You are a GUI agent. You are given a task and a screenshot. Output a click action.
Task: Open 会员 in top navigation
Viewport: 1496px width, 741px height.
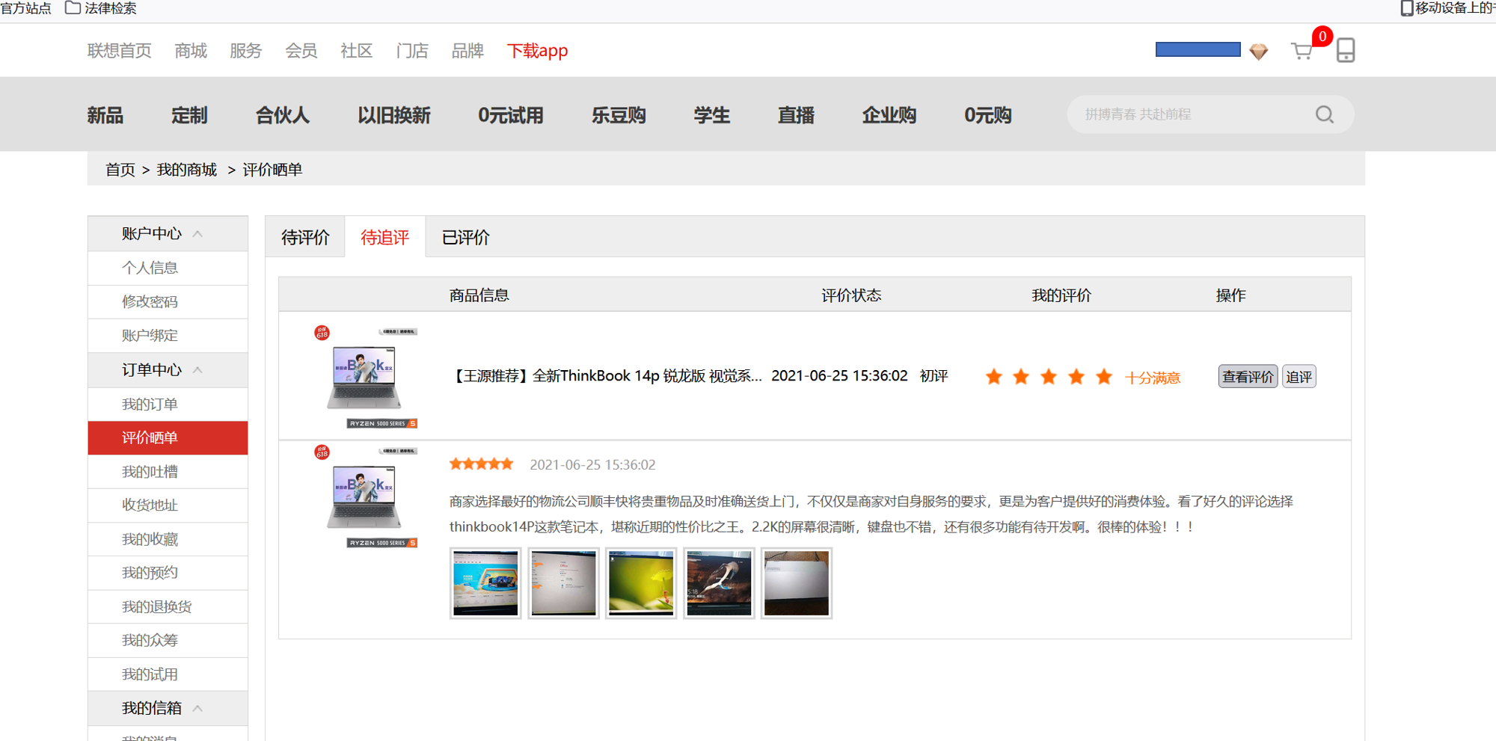point(301,51)
